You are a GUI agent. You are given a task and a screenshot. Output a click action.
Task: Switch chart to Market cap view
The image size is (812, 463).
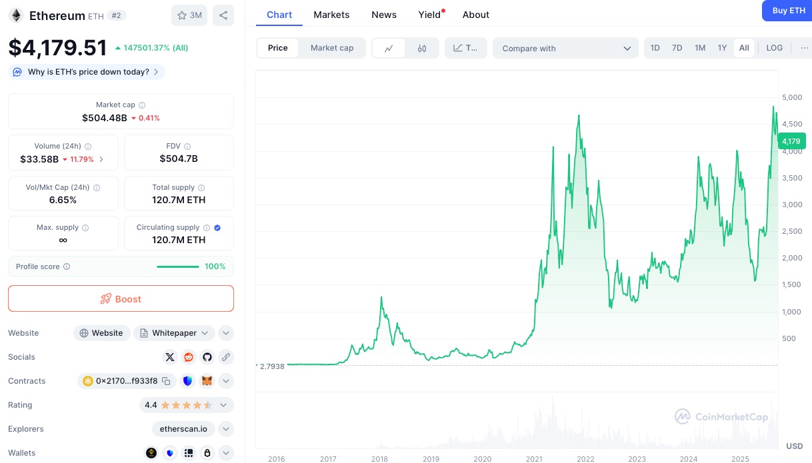pos(332,48)
